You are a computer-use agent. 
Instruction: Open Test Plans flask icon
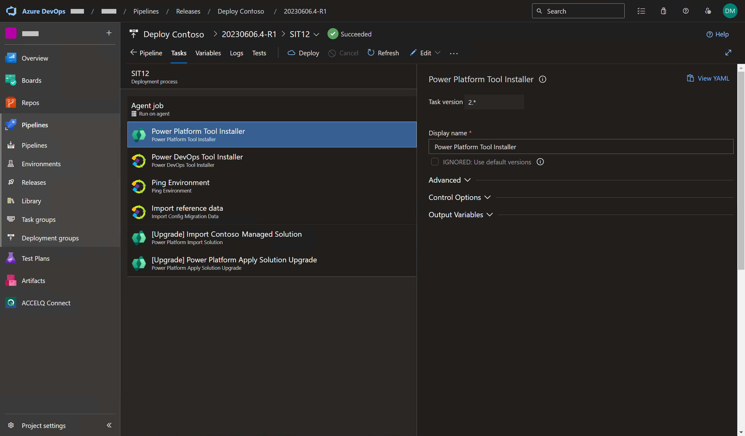click(11, 258)
